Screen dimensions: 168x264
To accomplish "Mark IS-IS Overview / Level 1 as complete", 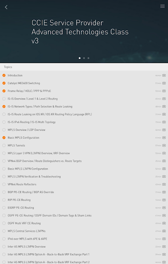I will coord(4,99).
